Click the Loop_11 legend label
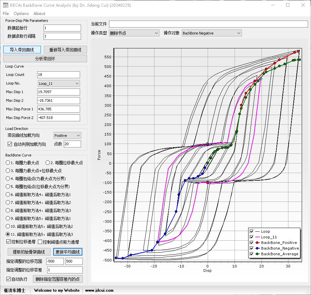The width and height of the screenshot is (311, 295). pos(269,237)
